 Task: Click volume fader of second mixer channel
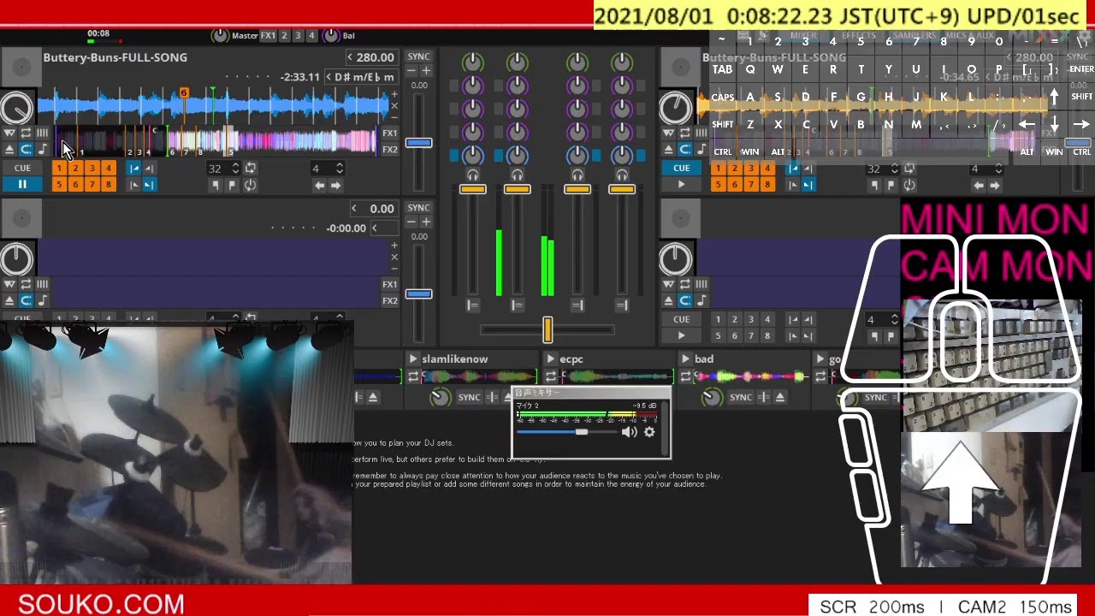(517, 189)
